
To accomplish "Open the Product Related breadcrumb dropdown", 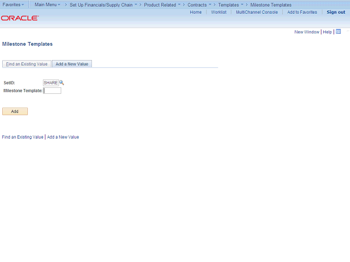I will tap(162, 5).
